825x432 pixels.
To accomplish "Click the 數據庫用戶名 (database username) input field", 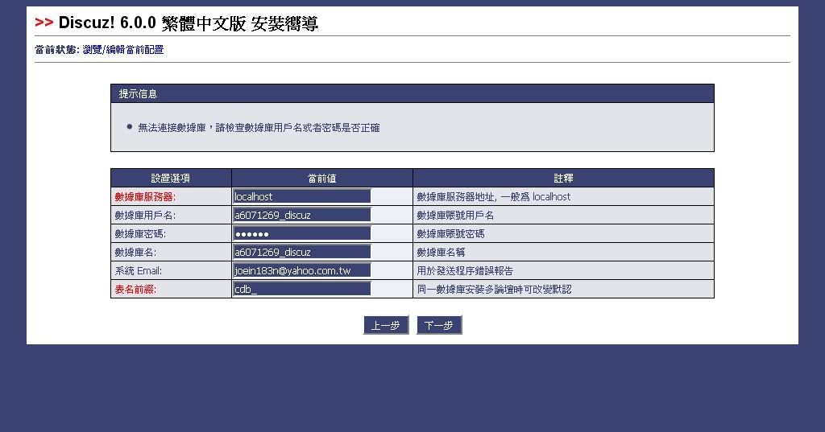I will click(302, 215).
